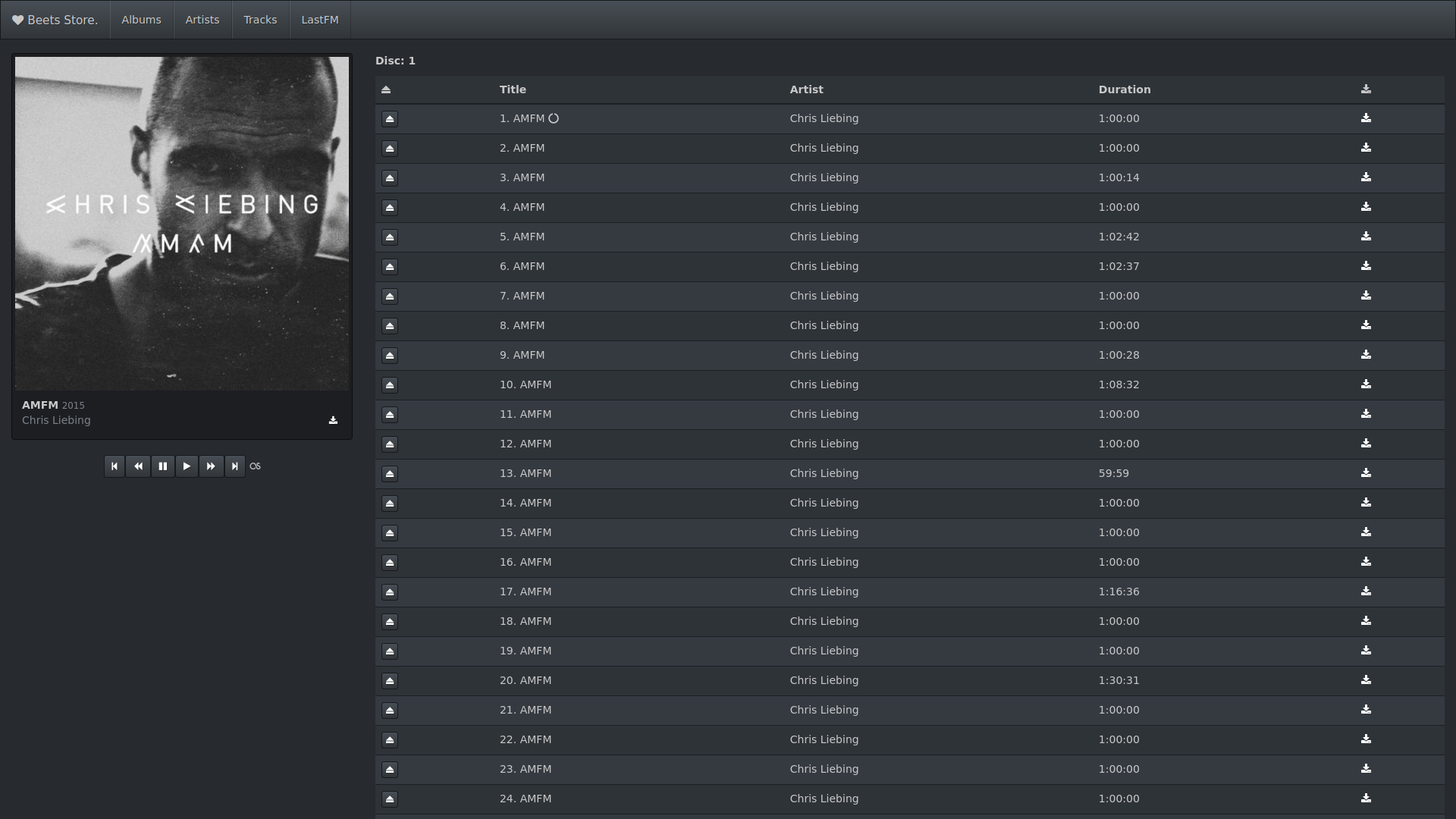Download track 5 AMFM
The height and width of the screenshot is (819, 1456).
1366,237
